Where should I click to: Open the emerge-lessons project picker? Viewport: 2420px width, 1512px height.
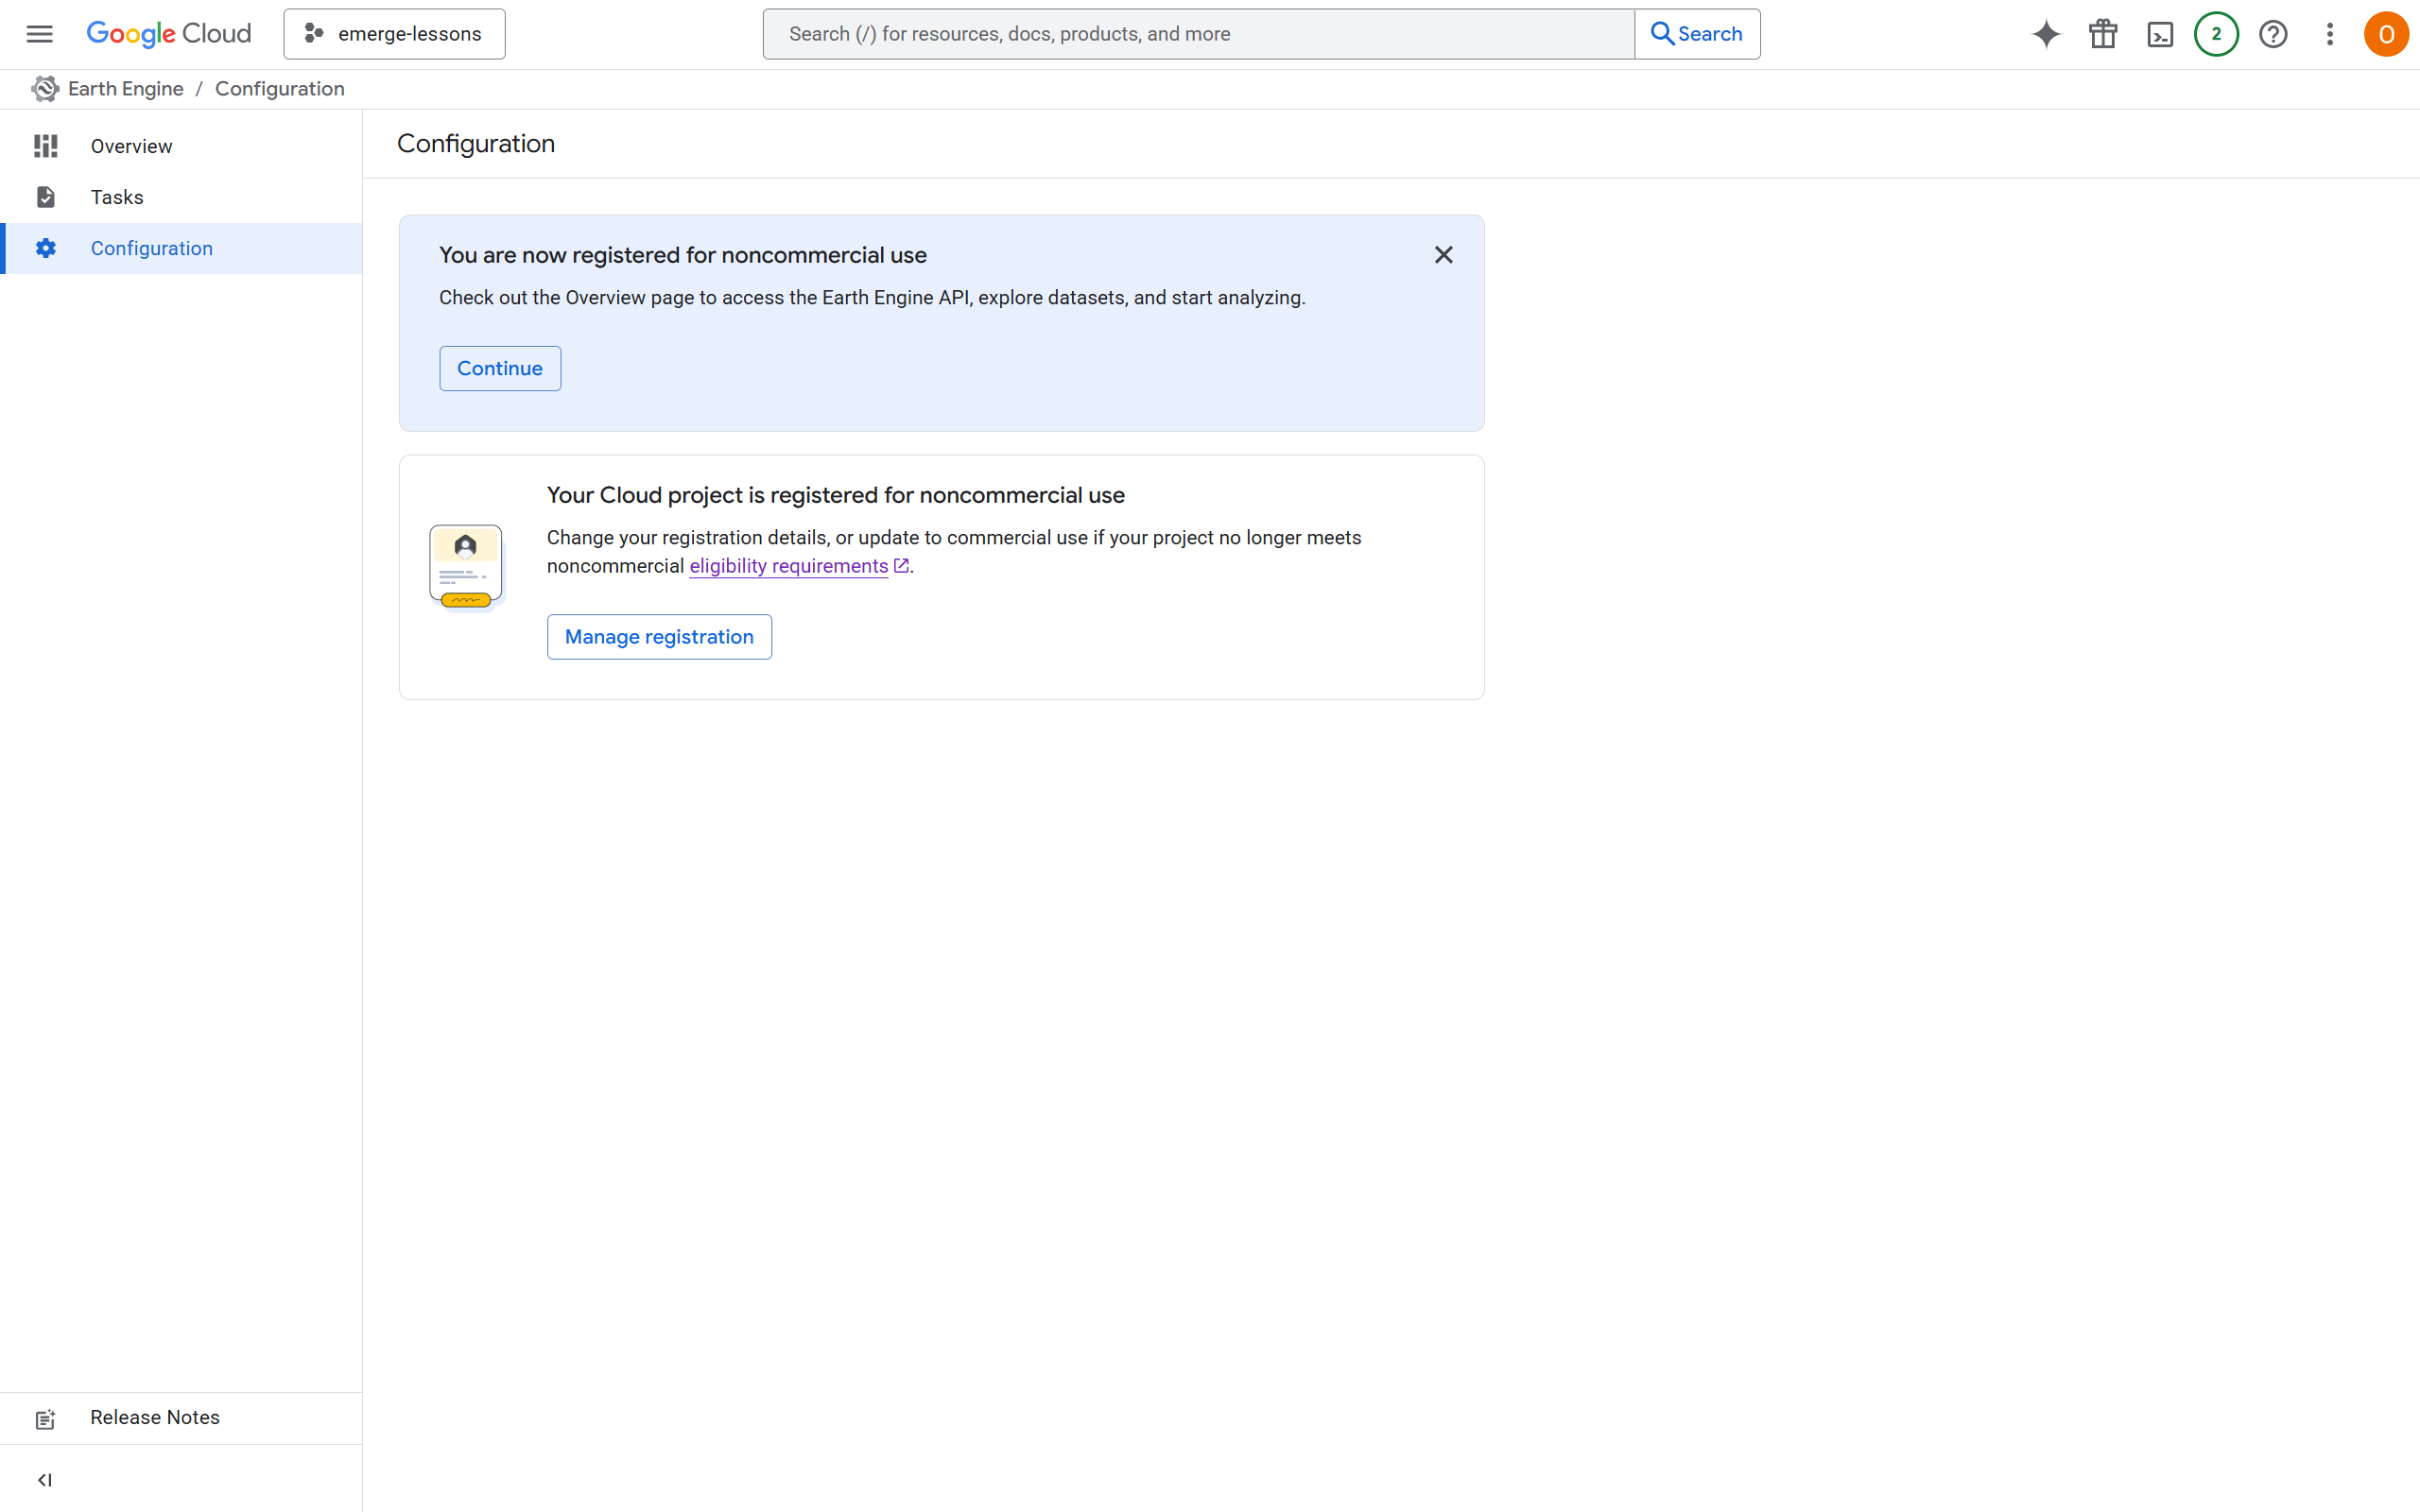click(x=393, y=33)
